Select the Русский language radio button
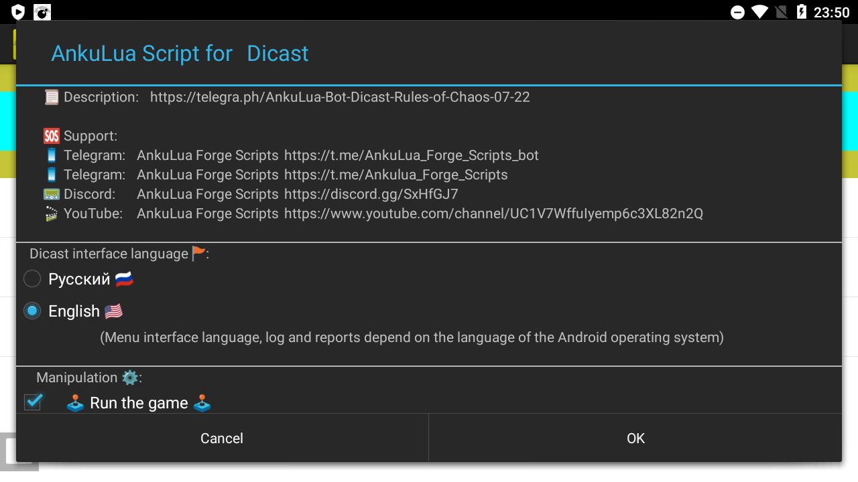 click(x=32, y=278)
